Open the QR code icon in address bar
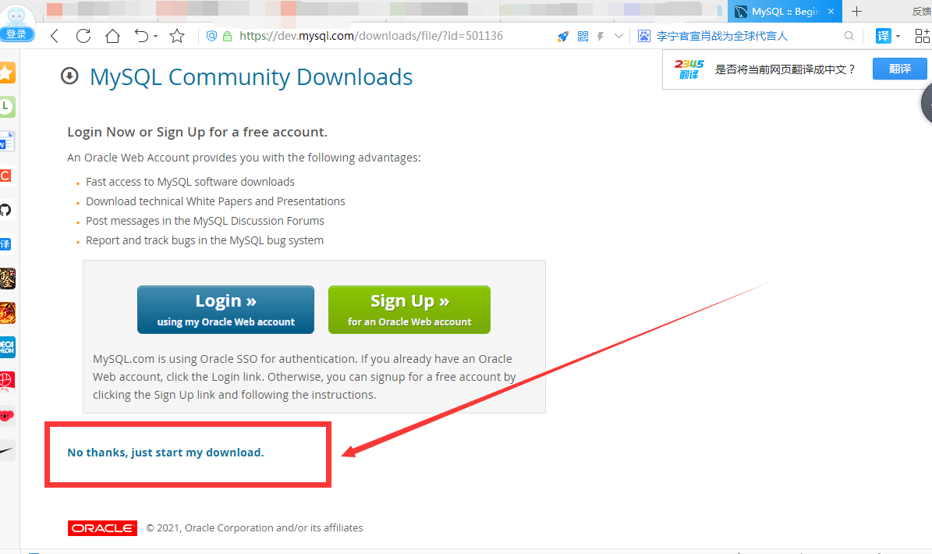932x554 pixels. coord(583,36)
